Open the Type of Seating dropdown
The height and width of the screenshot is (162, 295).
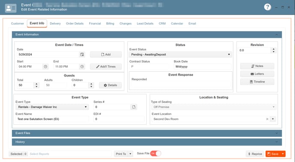point(214,107)
